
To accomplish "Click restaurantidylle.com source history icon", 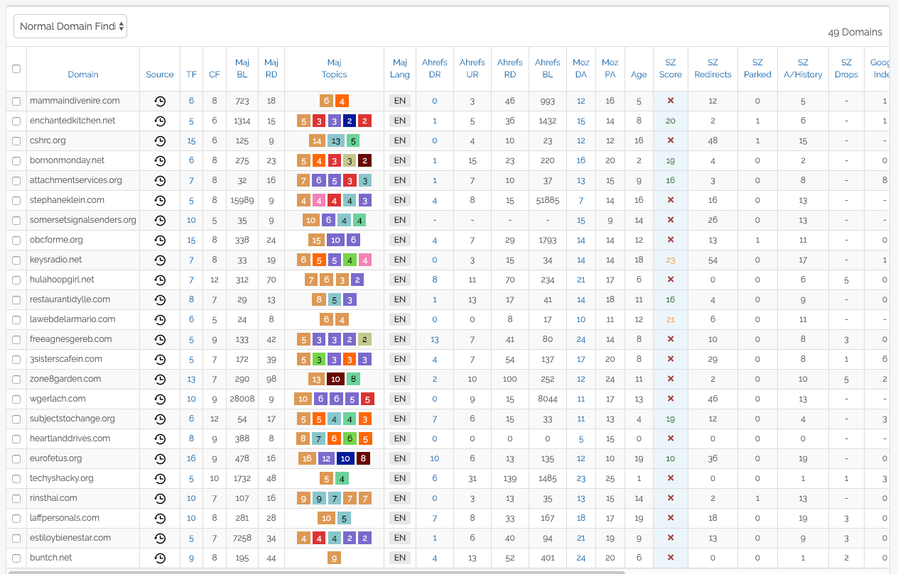I will coord(160,299).
